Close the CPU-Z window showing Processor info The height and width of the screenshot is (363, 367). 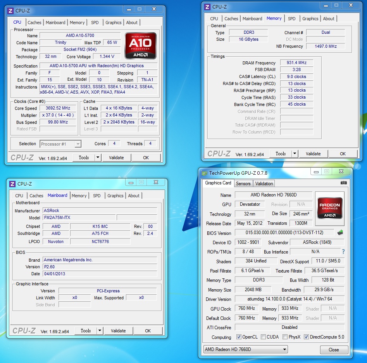tap(154, 9)
